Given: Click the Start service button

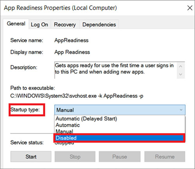Looking at the screenshot, I should click(x=31, y=157).
